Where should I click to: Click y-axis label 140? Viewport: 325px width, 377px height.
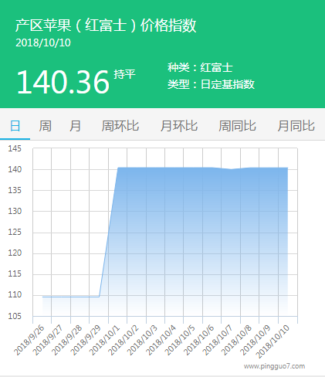click(x=15, y=169)
